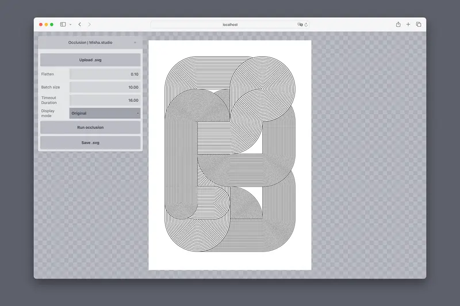Click the line-art artwork on the canvas
This screenshot has height=306, width=460.
tap(230, 154)
